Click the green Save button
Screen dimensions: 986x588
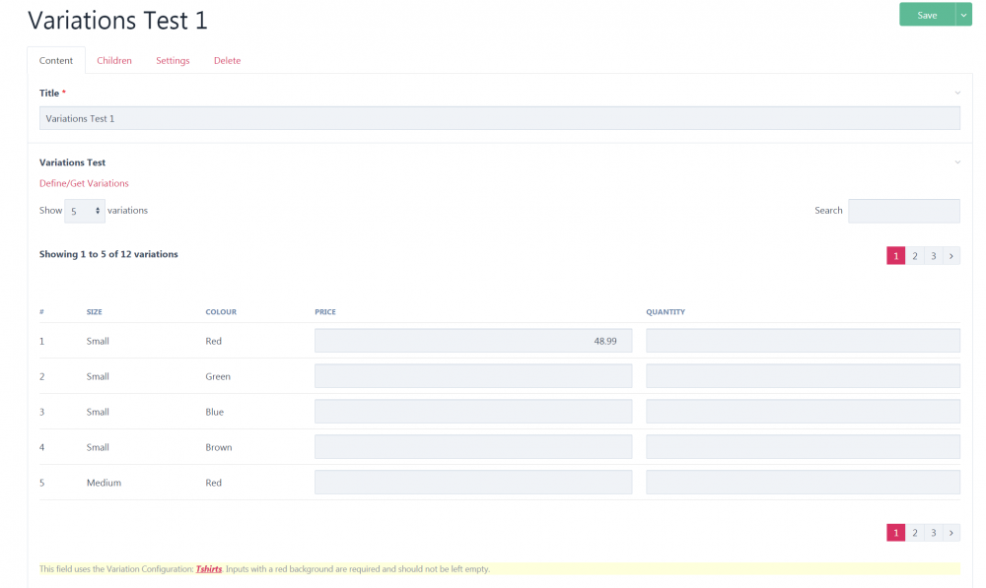[926, 15]
